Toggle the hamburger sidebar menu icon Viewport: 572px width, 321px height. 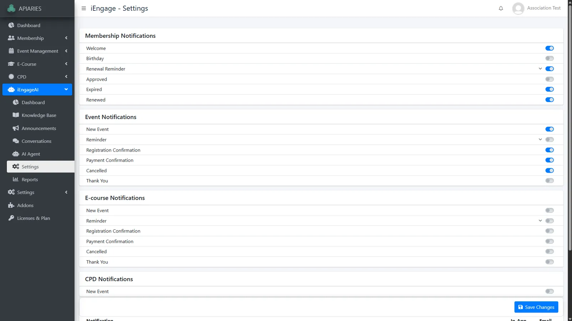[84, 8]
